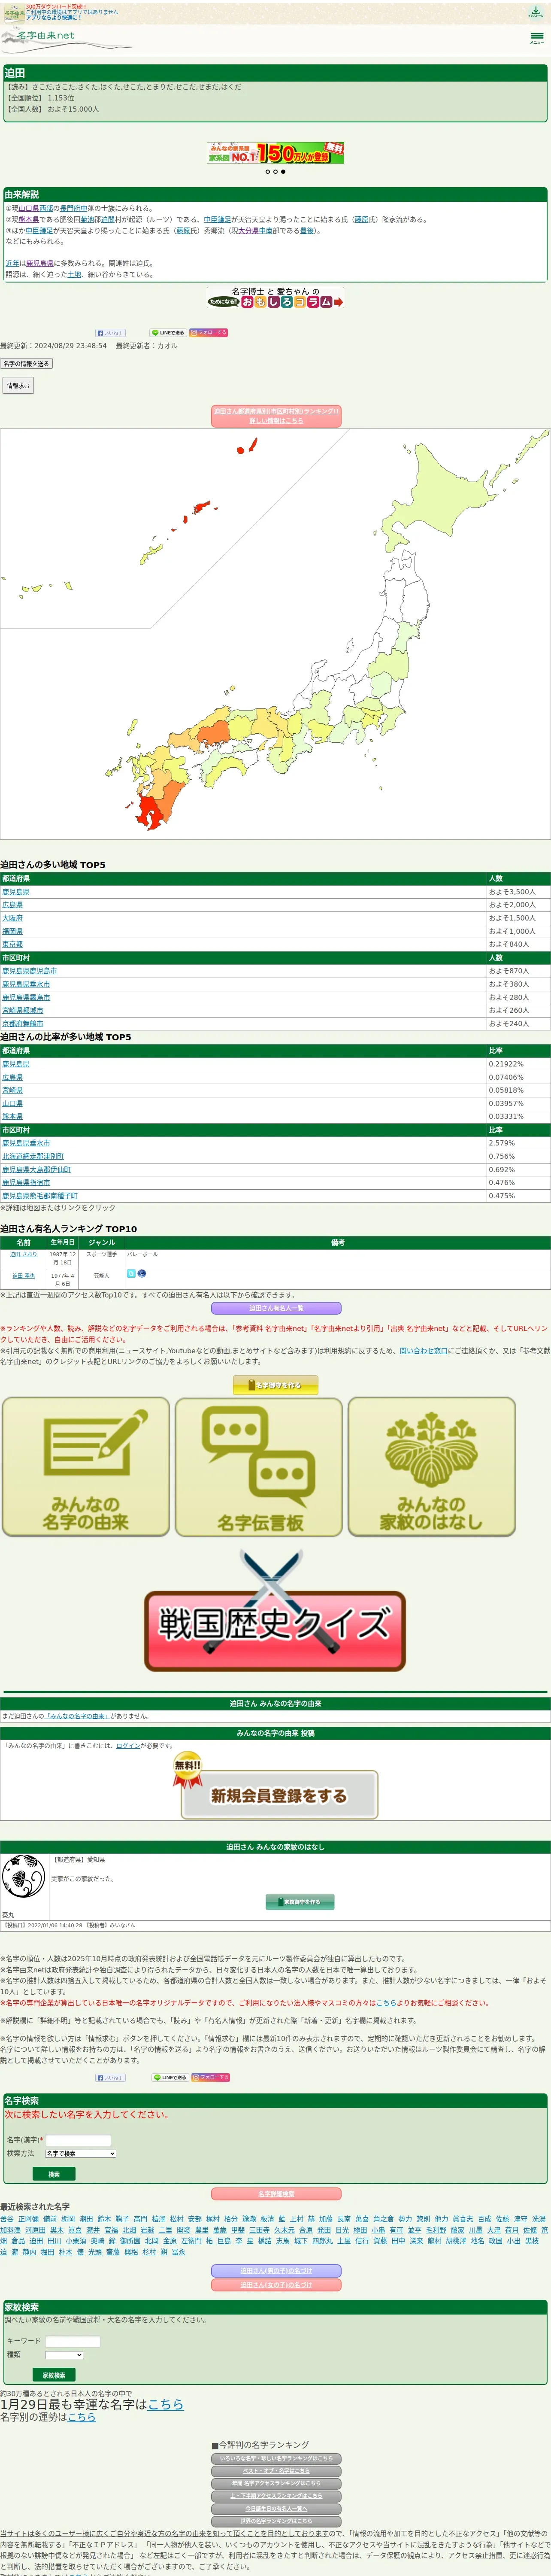Viewport: 551px width, 2576px height.
Task: Click the globe icon in 迫田孝也's row
Action: (142, 1273)
